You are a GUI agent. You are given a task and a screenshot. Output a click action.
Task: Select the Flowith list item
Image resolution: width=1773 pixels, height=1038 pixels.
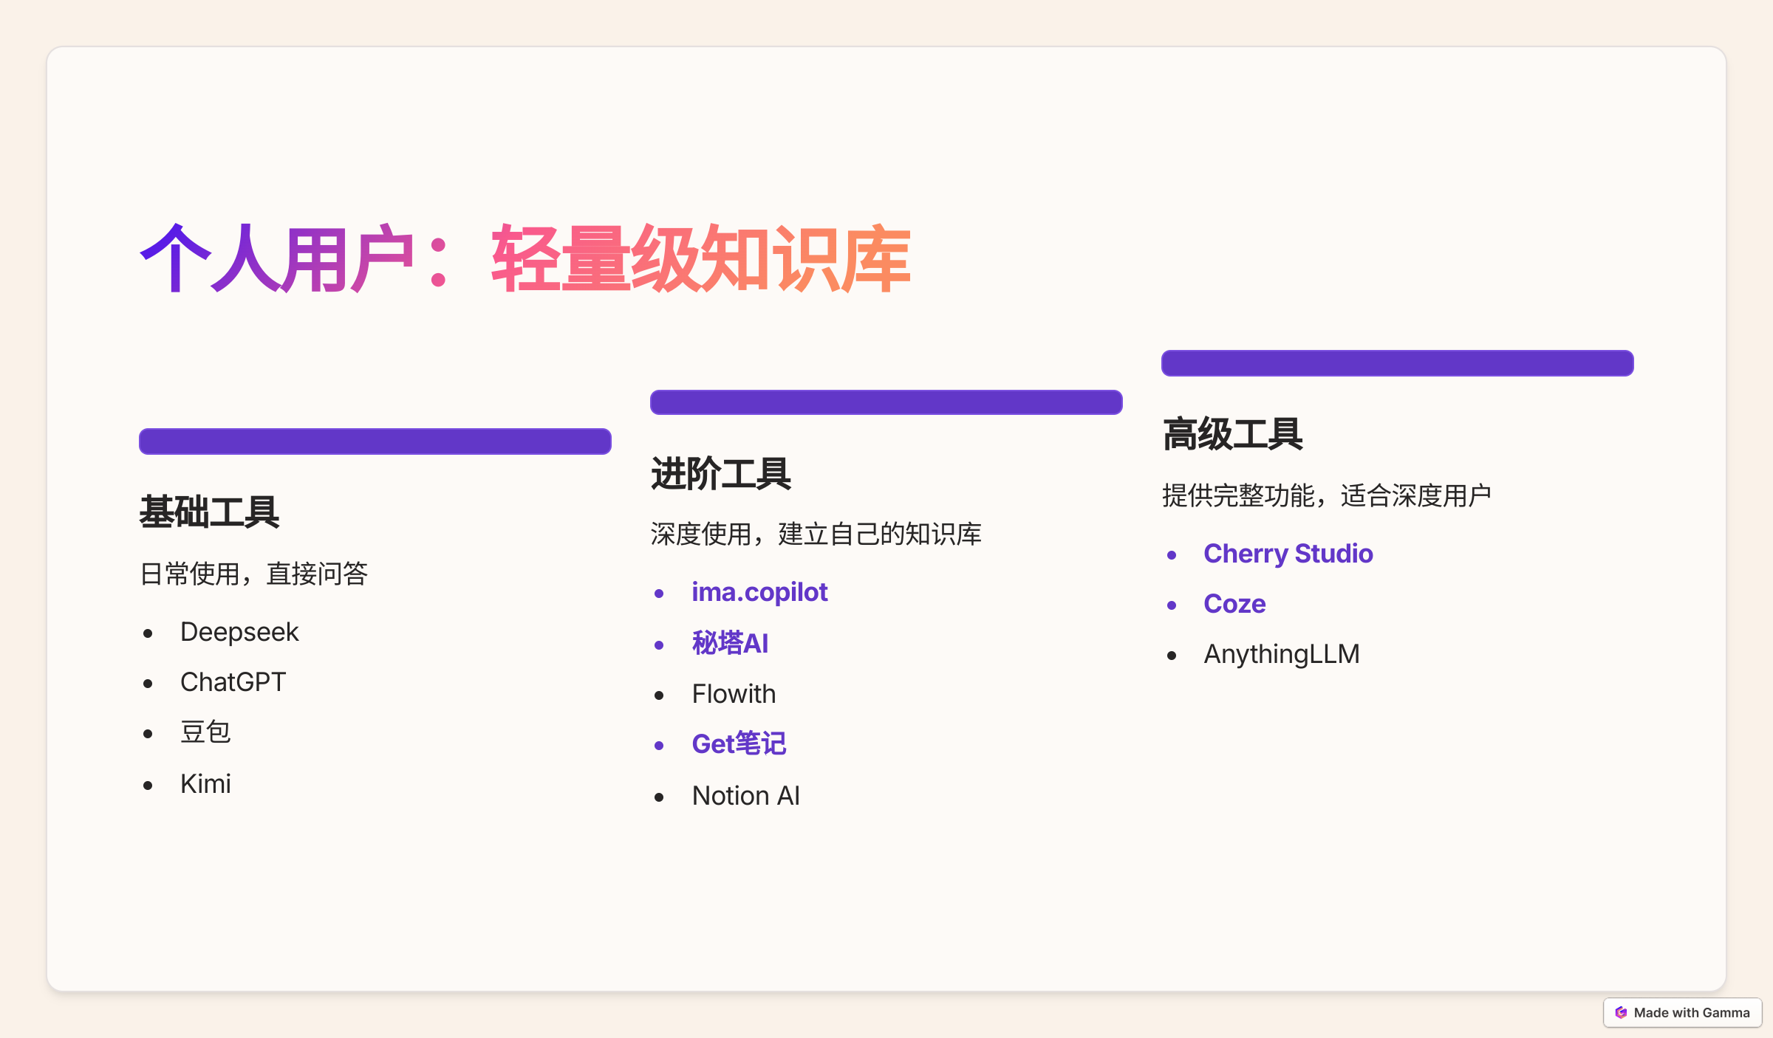[x=734, y=693]
